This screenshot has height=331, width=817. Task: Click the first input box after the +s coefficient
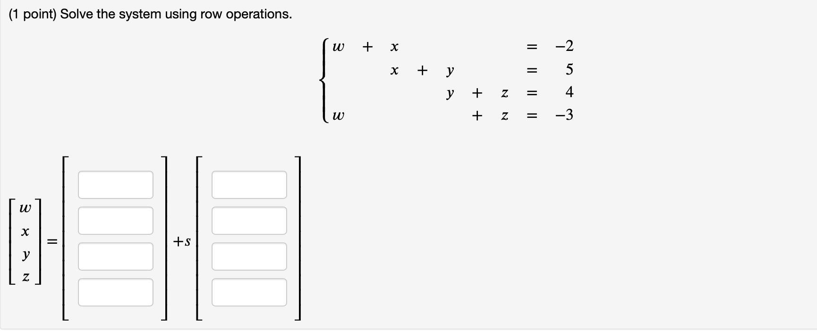pos(249,184)
